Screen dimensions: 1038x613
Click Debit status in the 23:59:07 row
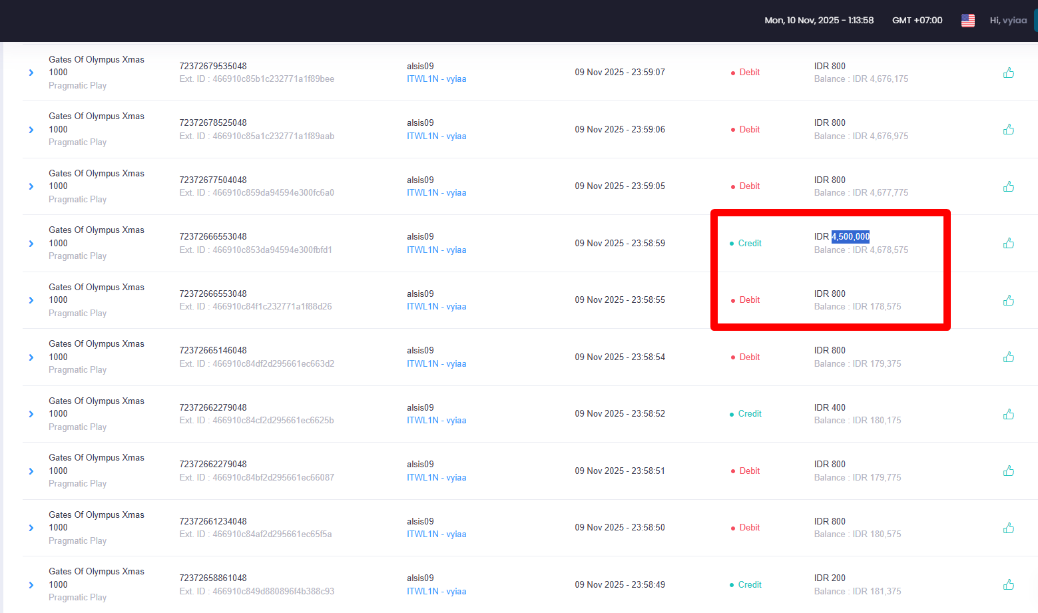click(746, 72)
